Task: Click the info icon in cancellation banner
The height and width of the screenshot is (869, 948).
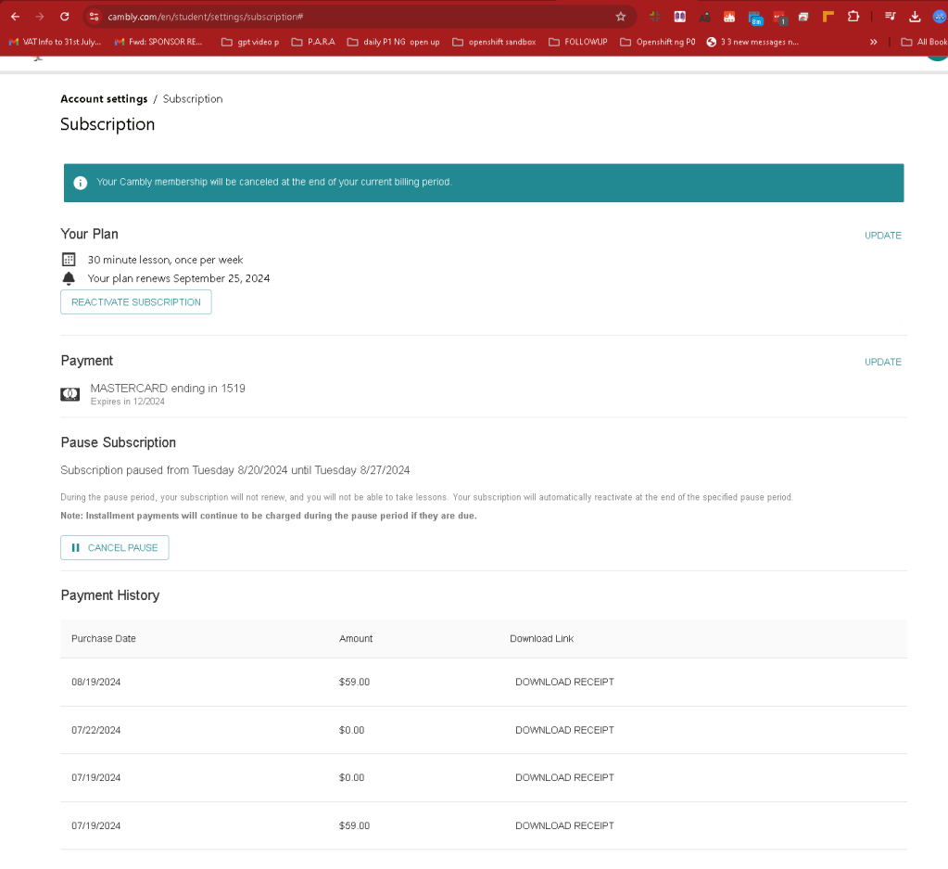Action: pos(81,182)
